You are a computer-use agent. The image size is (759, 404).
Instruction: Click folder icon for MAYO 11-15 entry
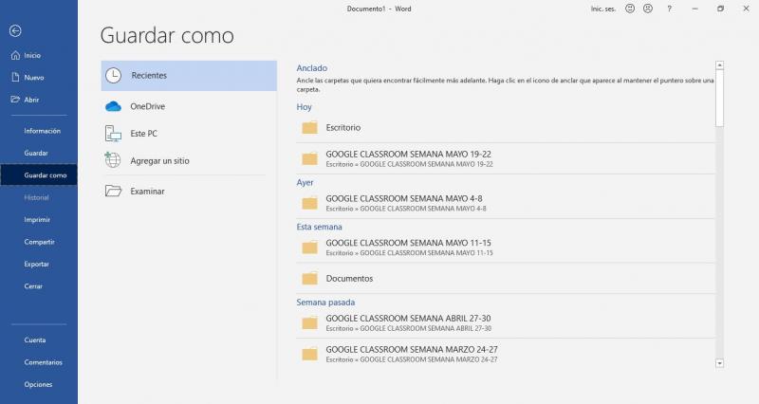pyautogui.click(x=310, y=248)
